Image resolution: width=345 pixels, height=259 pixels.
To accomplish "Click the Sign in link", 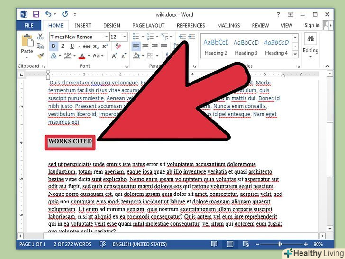I will pyautogui.click(x=312, y=25).
